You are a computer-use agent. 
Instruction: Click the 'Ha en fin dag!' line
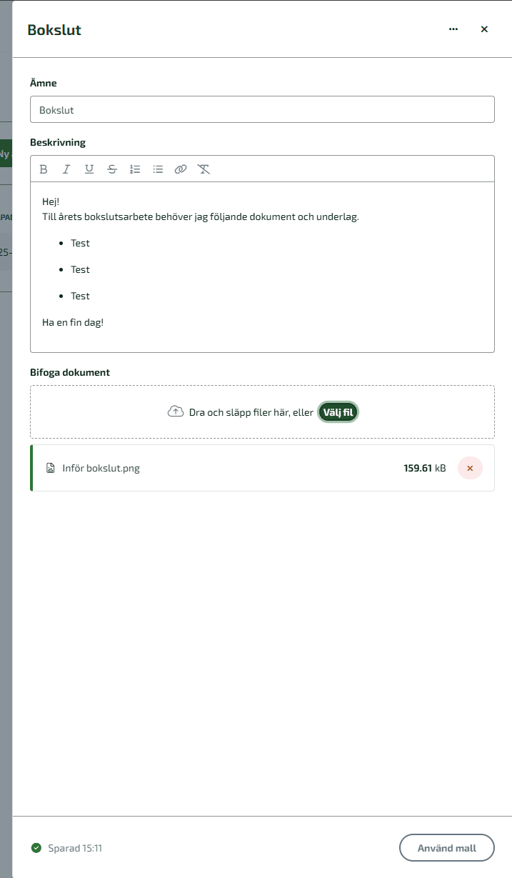(x=73, y=322)
